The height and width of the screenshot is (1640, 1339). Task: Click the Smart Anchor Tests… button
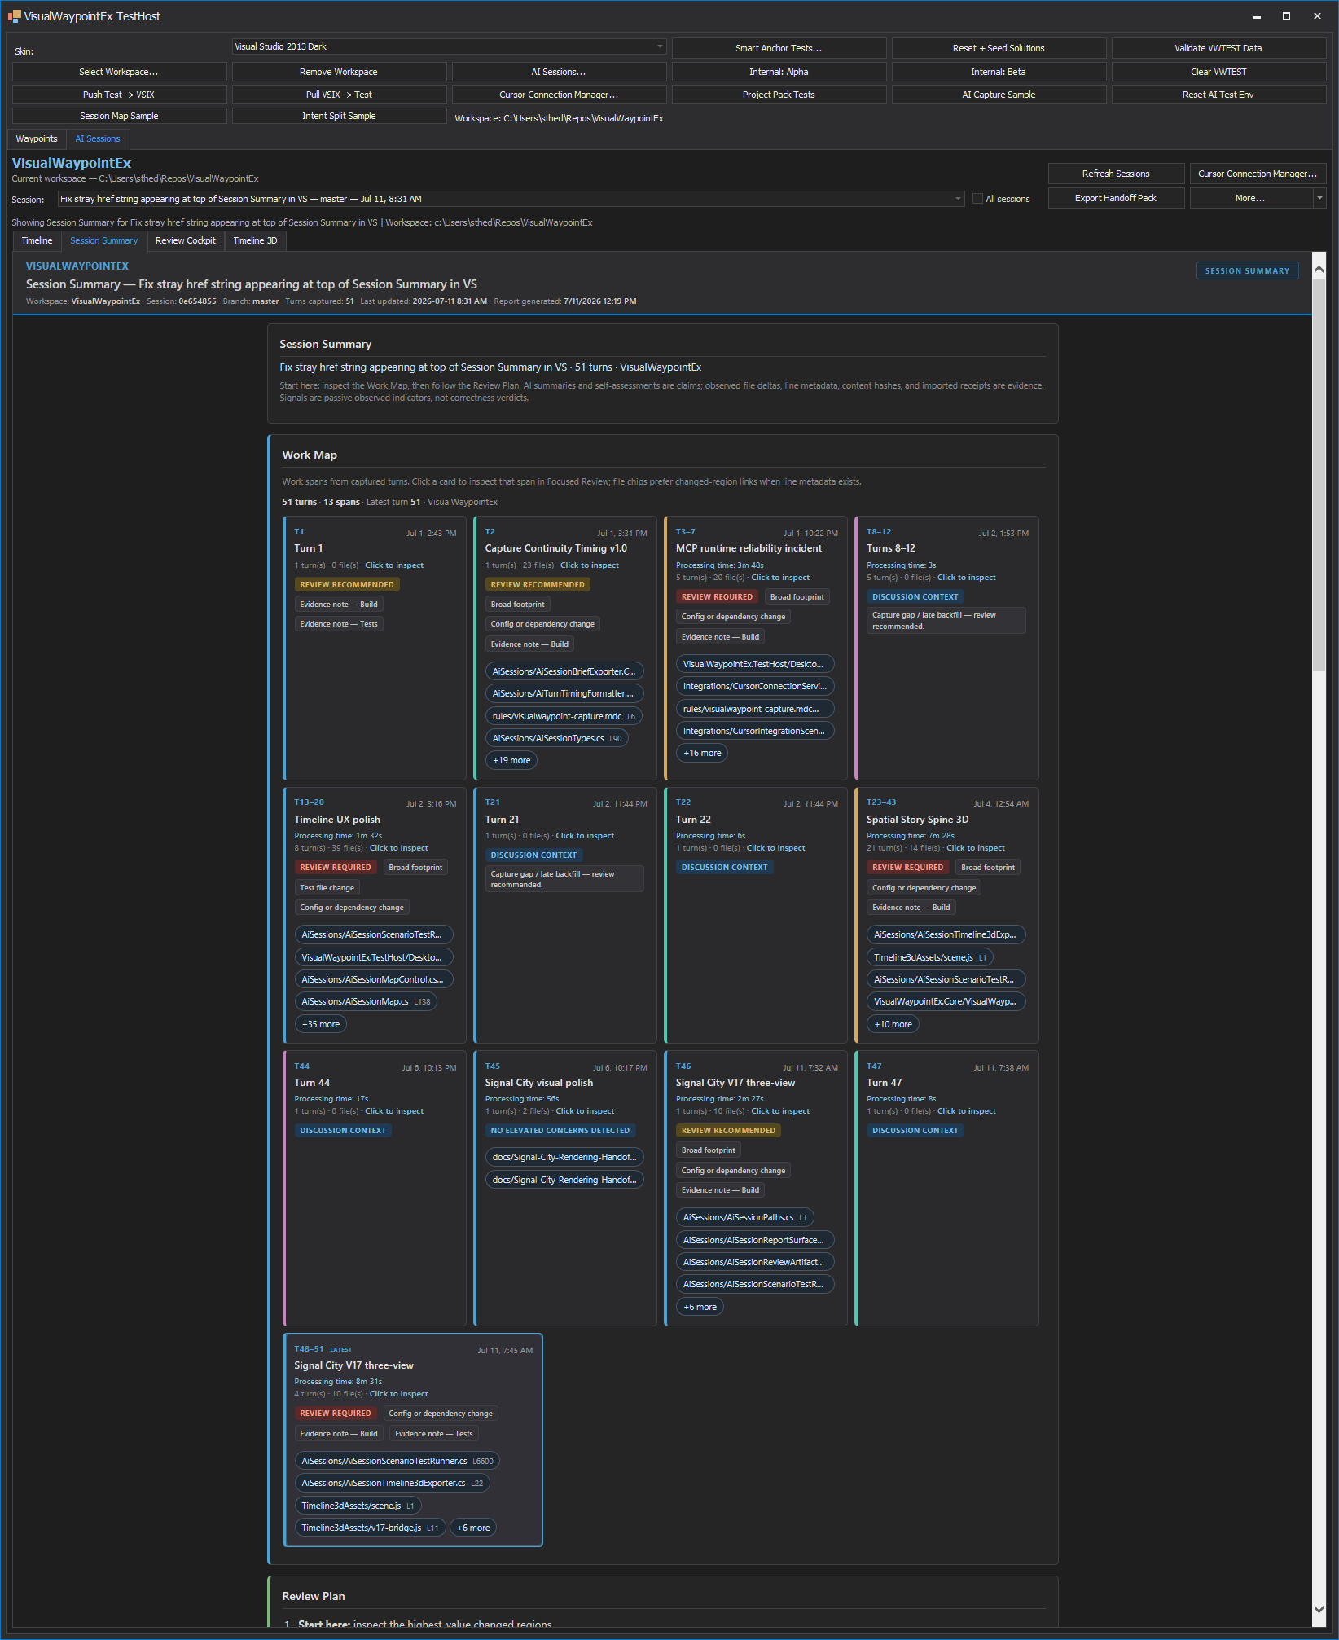pyautogui.click(x=779, y=48)
